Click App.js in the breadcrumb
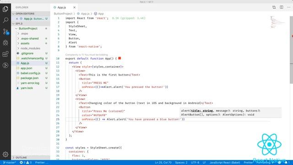The height and width of the screenshot is (165, 293). point(85,14)
